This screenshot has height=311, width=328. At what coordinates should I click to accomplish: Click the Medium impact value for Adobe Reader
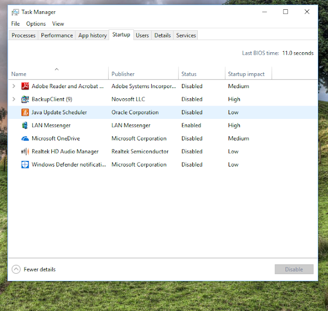point(238,86)
